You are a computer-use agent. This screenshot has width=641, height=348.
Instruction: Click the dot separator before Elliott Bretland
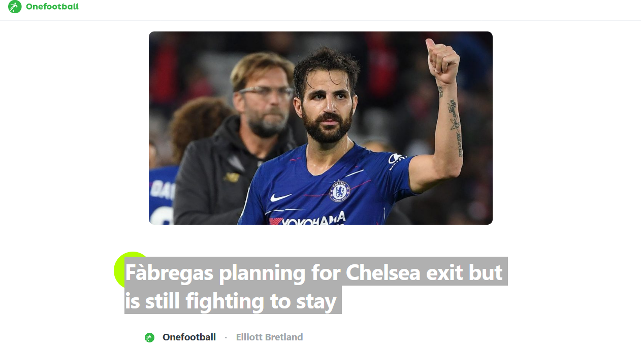226,337
